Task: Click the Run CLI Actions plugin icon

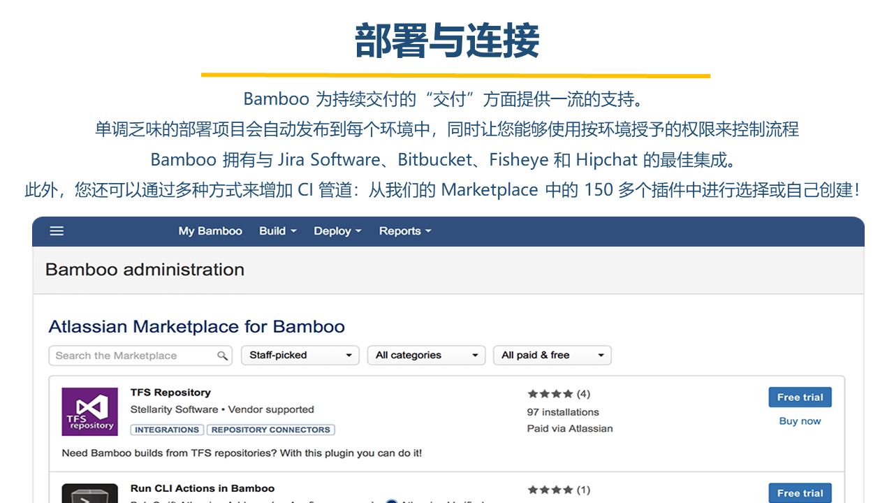Action: tap(89, 493)
